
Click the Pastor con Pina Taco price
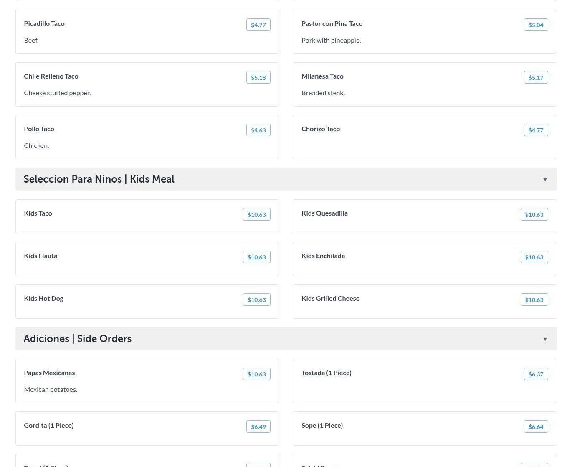(536, 25)
